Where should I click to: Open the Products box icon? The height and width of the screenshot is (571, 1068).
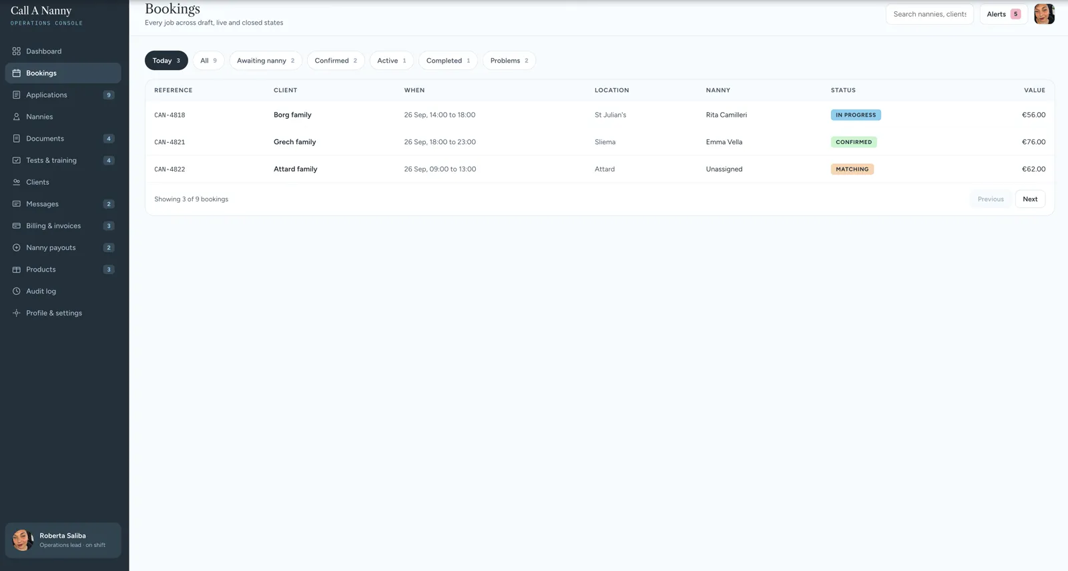17,269
